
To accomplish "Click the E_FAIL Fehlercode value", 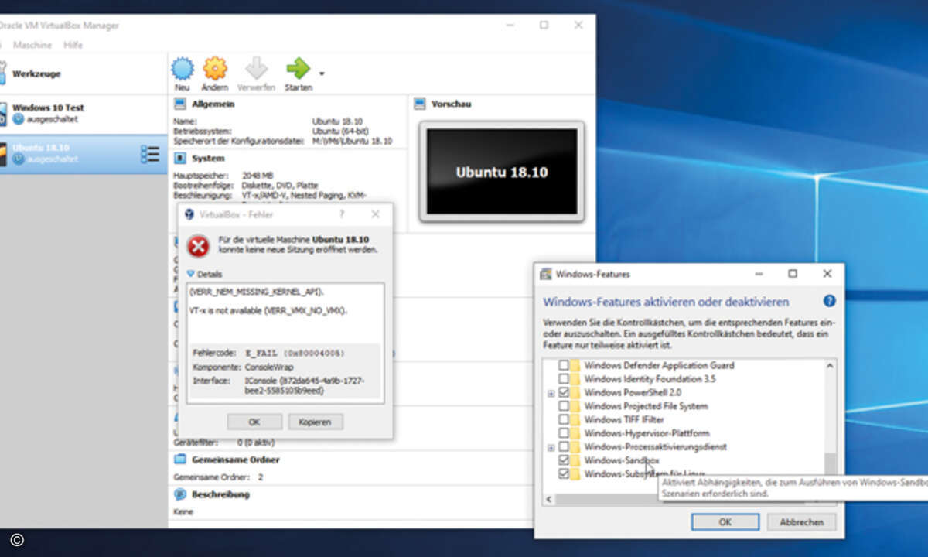I will pos(295,353).
